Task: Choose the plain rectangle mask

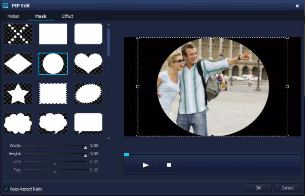Action: pyautogui.click(x=53, y=34)
